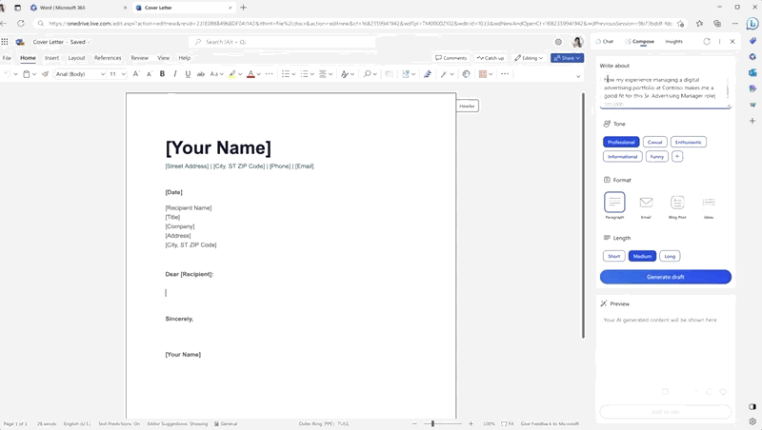762x430 pixels.
Task: Apply Italic formatting
Action: click(175, 74)
